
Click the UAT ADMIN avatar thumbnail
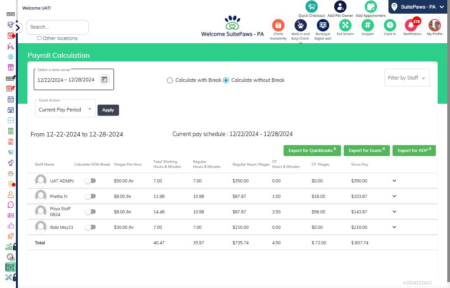pyautogui.click(x=41, y=181)
